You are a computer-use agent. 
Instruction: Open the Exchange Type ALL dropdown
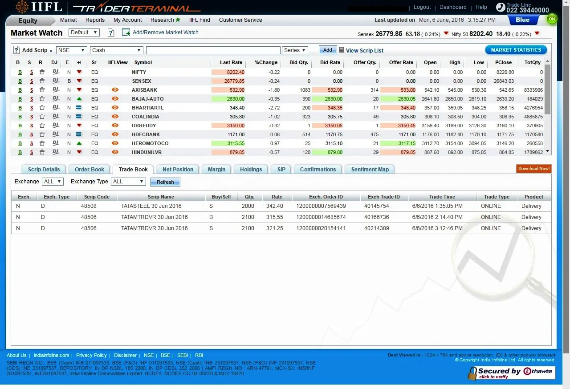(x=129, y=182)
